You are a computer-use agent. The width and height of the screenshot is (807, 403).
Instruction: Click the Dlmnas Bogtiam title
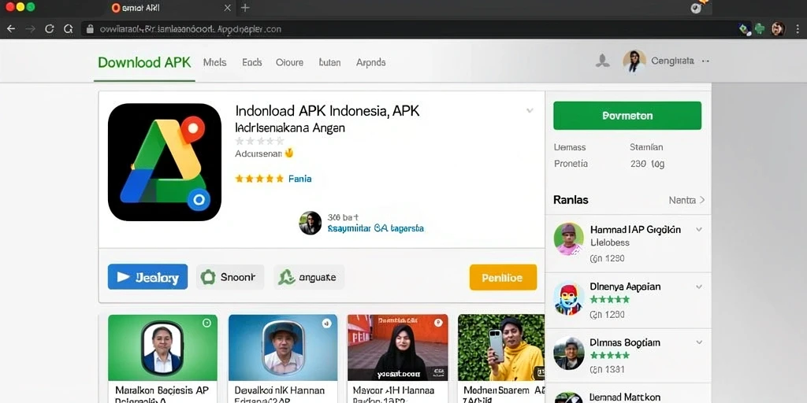625,342
